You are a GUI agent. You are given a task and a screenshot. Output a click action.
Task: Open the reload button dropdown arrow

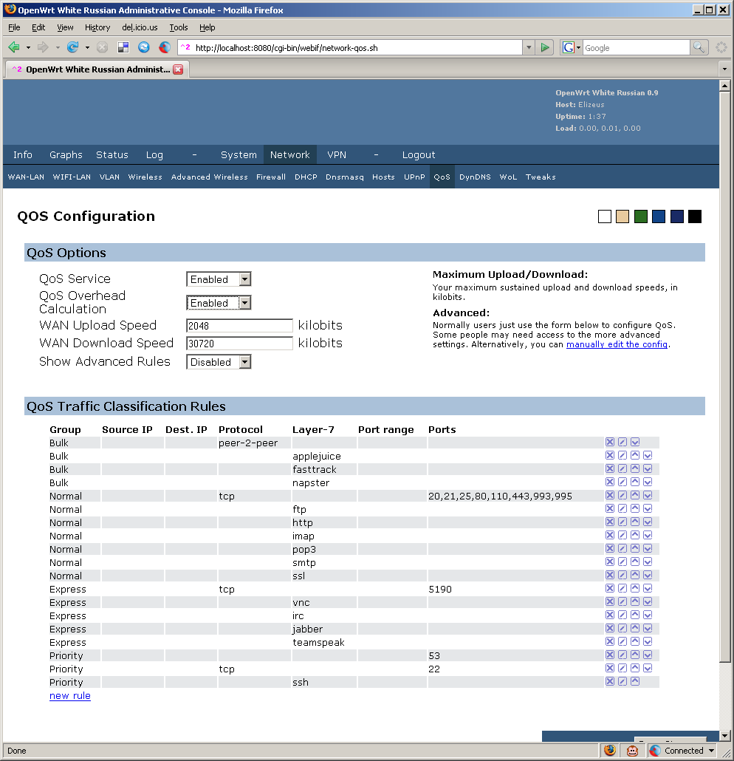pyautogui.click(x=87, y=47)
